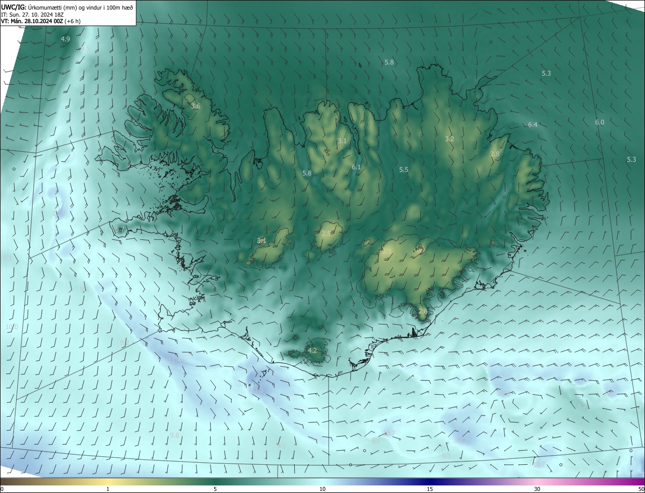Click the 6.4 value off the northeast coast
This screenshot has width=645, height=493.
(533, 125)
